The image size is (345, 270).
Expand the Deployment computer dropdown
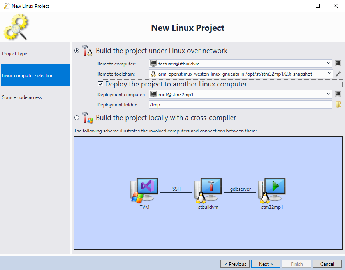point(328,94)
